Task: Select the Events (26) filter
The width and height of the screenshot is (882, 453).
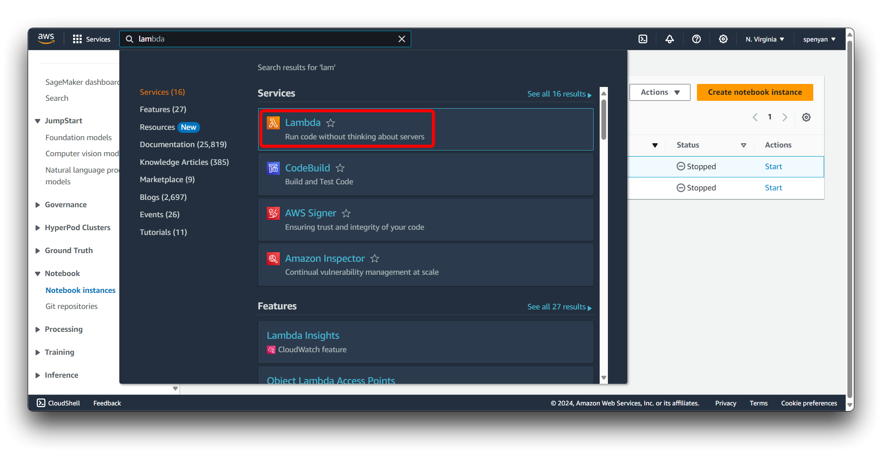Action: pyautogui.click(x=160, y=215)
